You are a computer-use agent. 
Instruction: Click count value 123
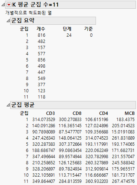[41, 91]
